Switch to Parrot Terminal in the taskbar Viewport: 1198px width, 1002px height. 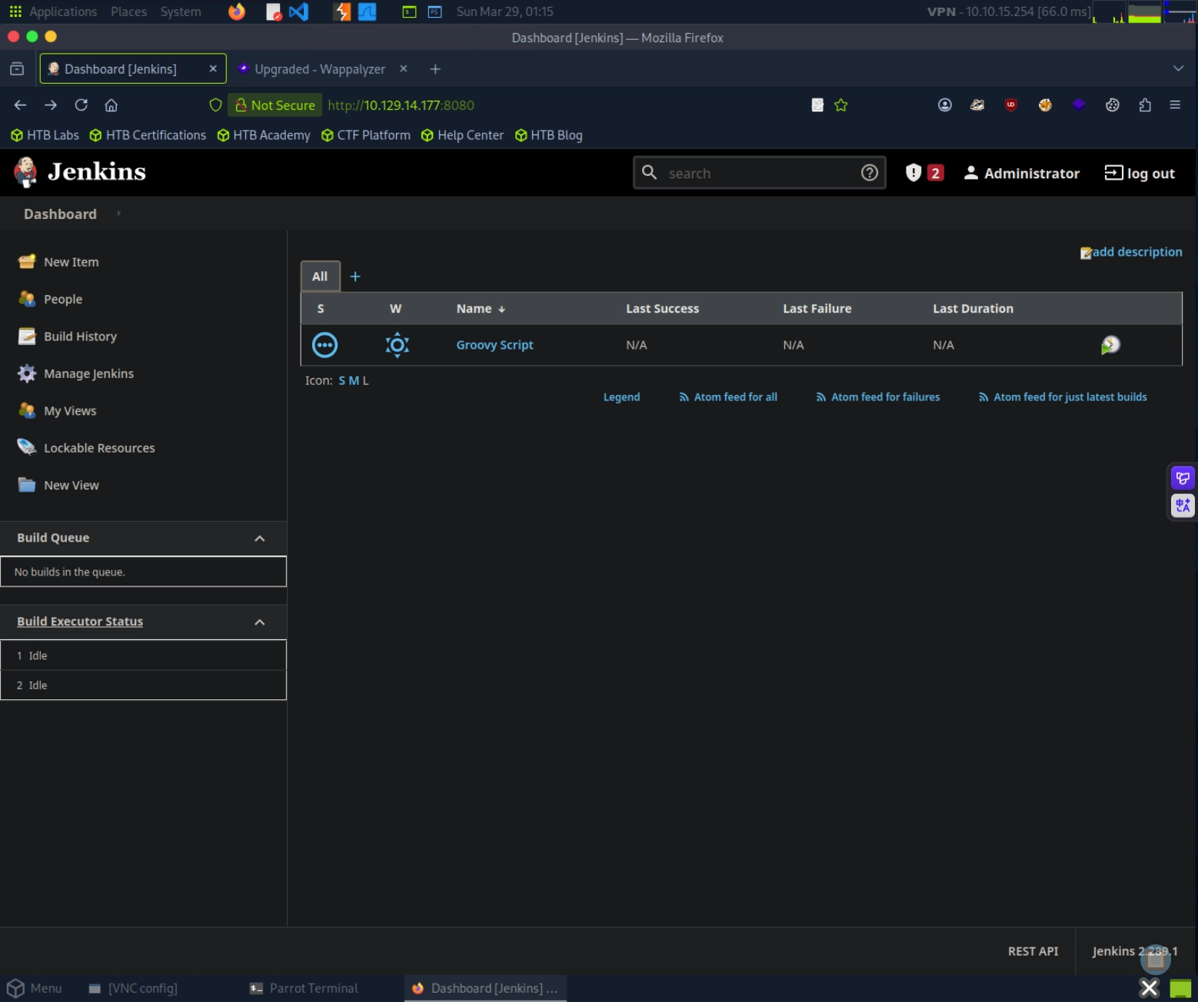tap(304, 988)
